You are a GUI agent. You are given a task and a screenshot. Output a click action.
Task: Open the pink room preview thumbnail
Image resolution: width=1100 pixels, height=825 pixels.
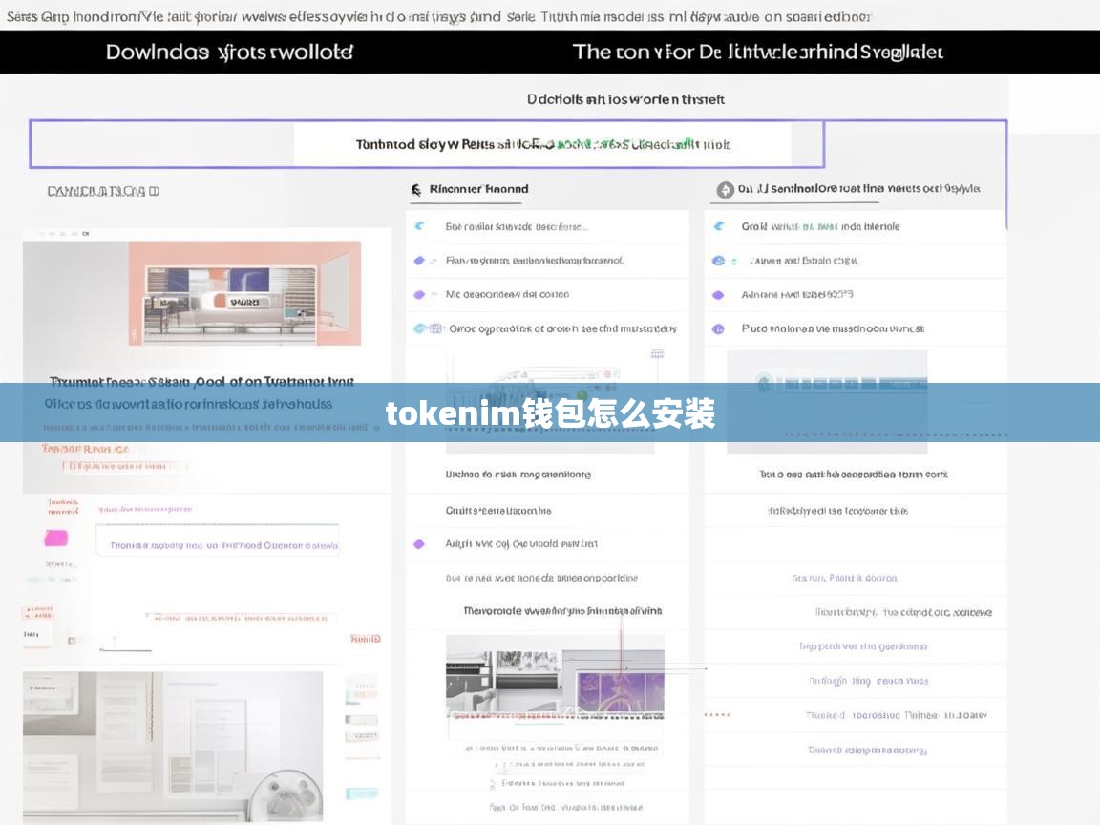pyautogui.click(x=244, y=293)
